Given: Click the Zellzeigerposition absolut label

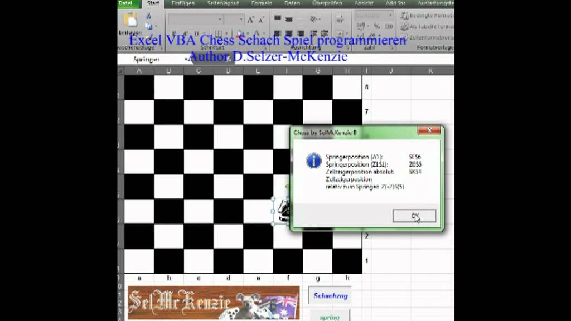Looking at the screenshot, I should pyautogui.click(x=360, y=172).
